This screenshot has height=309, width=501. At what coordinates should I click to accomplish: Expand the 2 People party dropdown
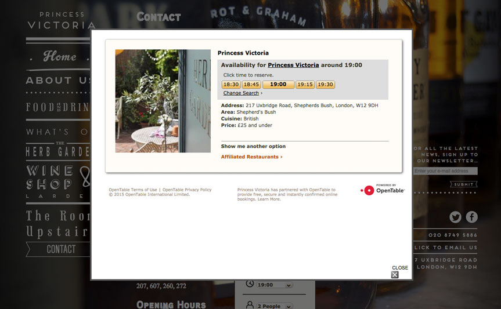(275, 306)
